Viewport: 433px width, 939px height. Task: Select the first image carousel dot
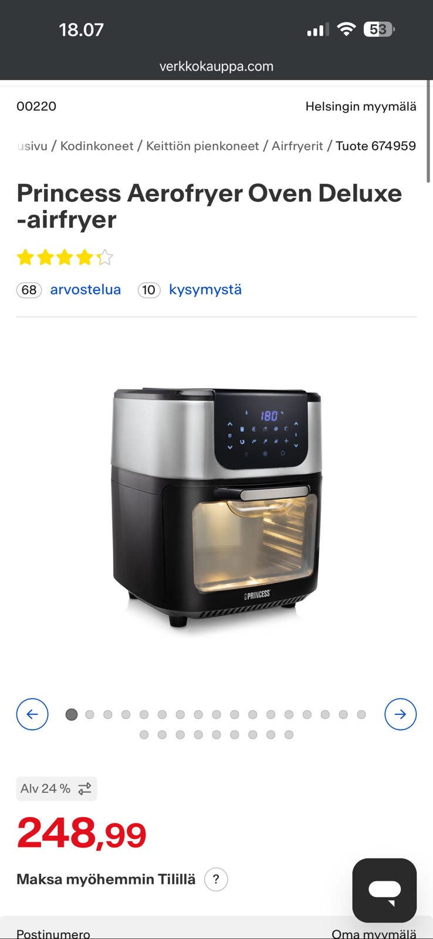[x=72, y=714]
